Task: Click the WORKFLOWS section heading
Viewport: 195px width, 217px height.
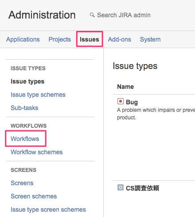Action: click(28, 126)
